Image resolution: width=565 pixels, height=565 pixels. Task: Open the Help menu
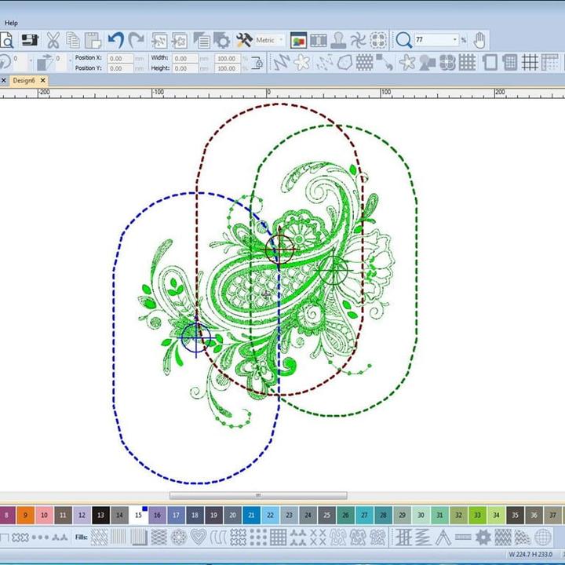(11, 23)
